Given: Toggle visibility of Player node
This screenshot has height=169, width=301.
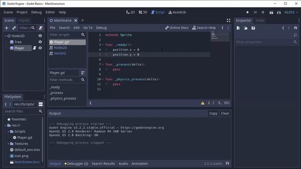Looking at the screenshot, I should coord(40,48).
